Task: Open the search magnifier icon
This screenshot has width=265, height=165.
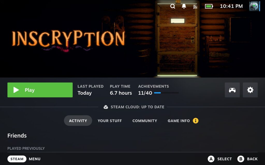Action: [173, 6]
